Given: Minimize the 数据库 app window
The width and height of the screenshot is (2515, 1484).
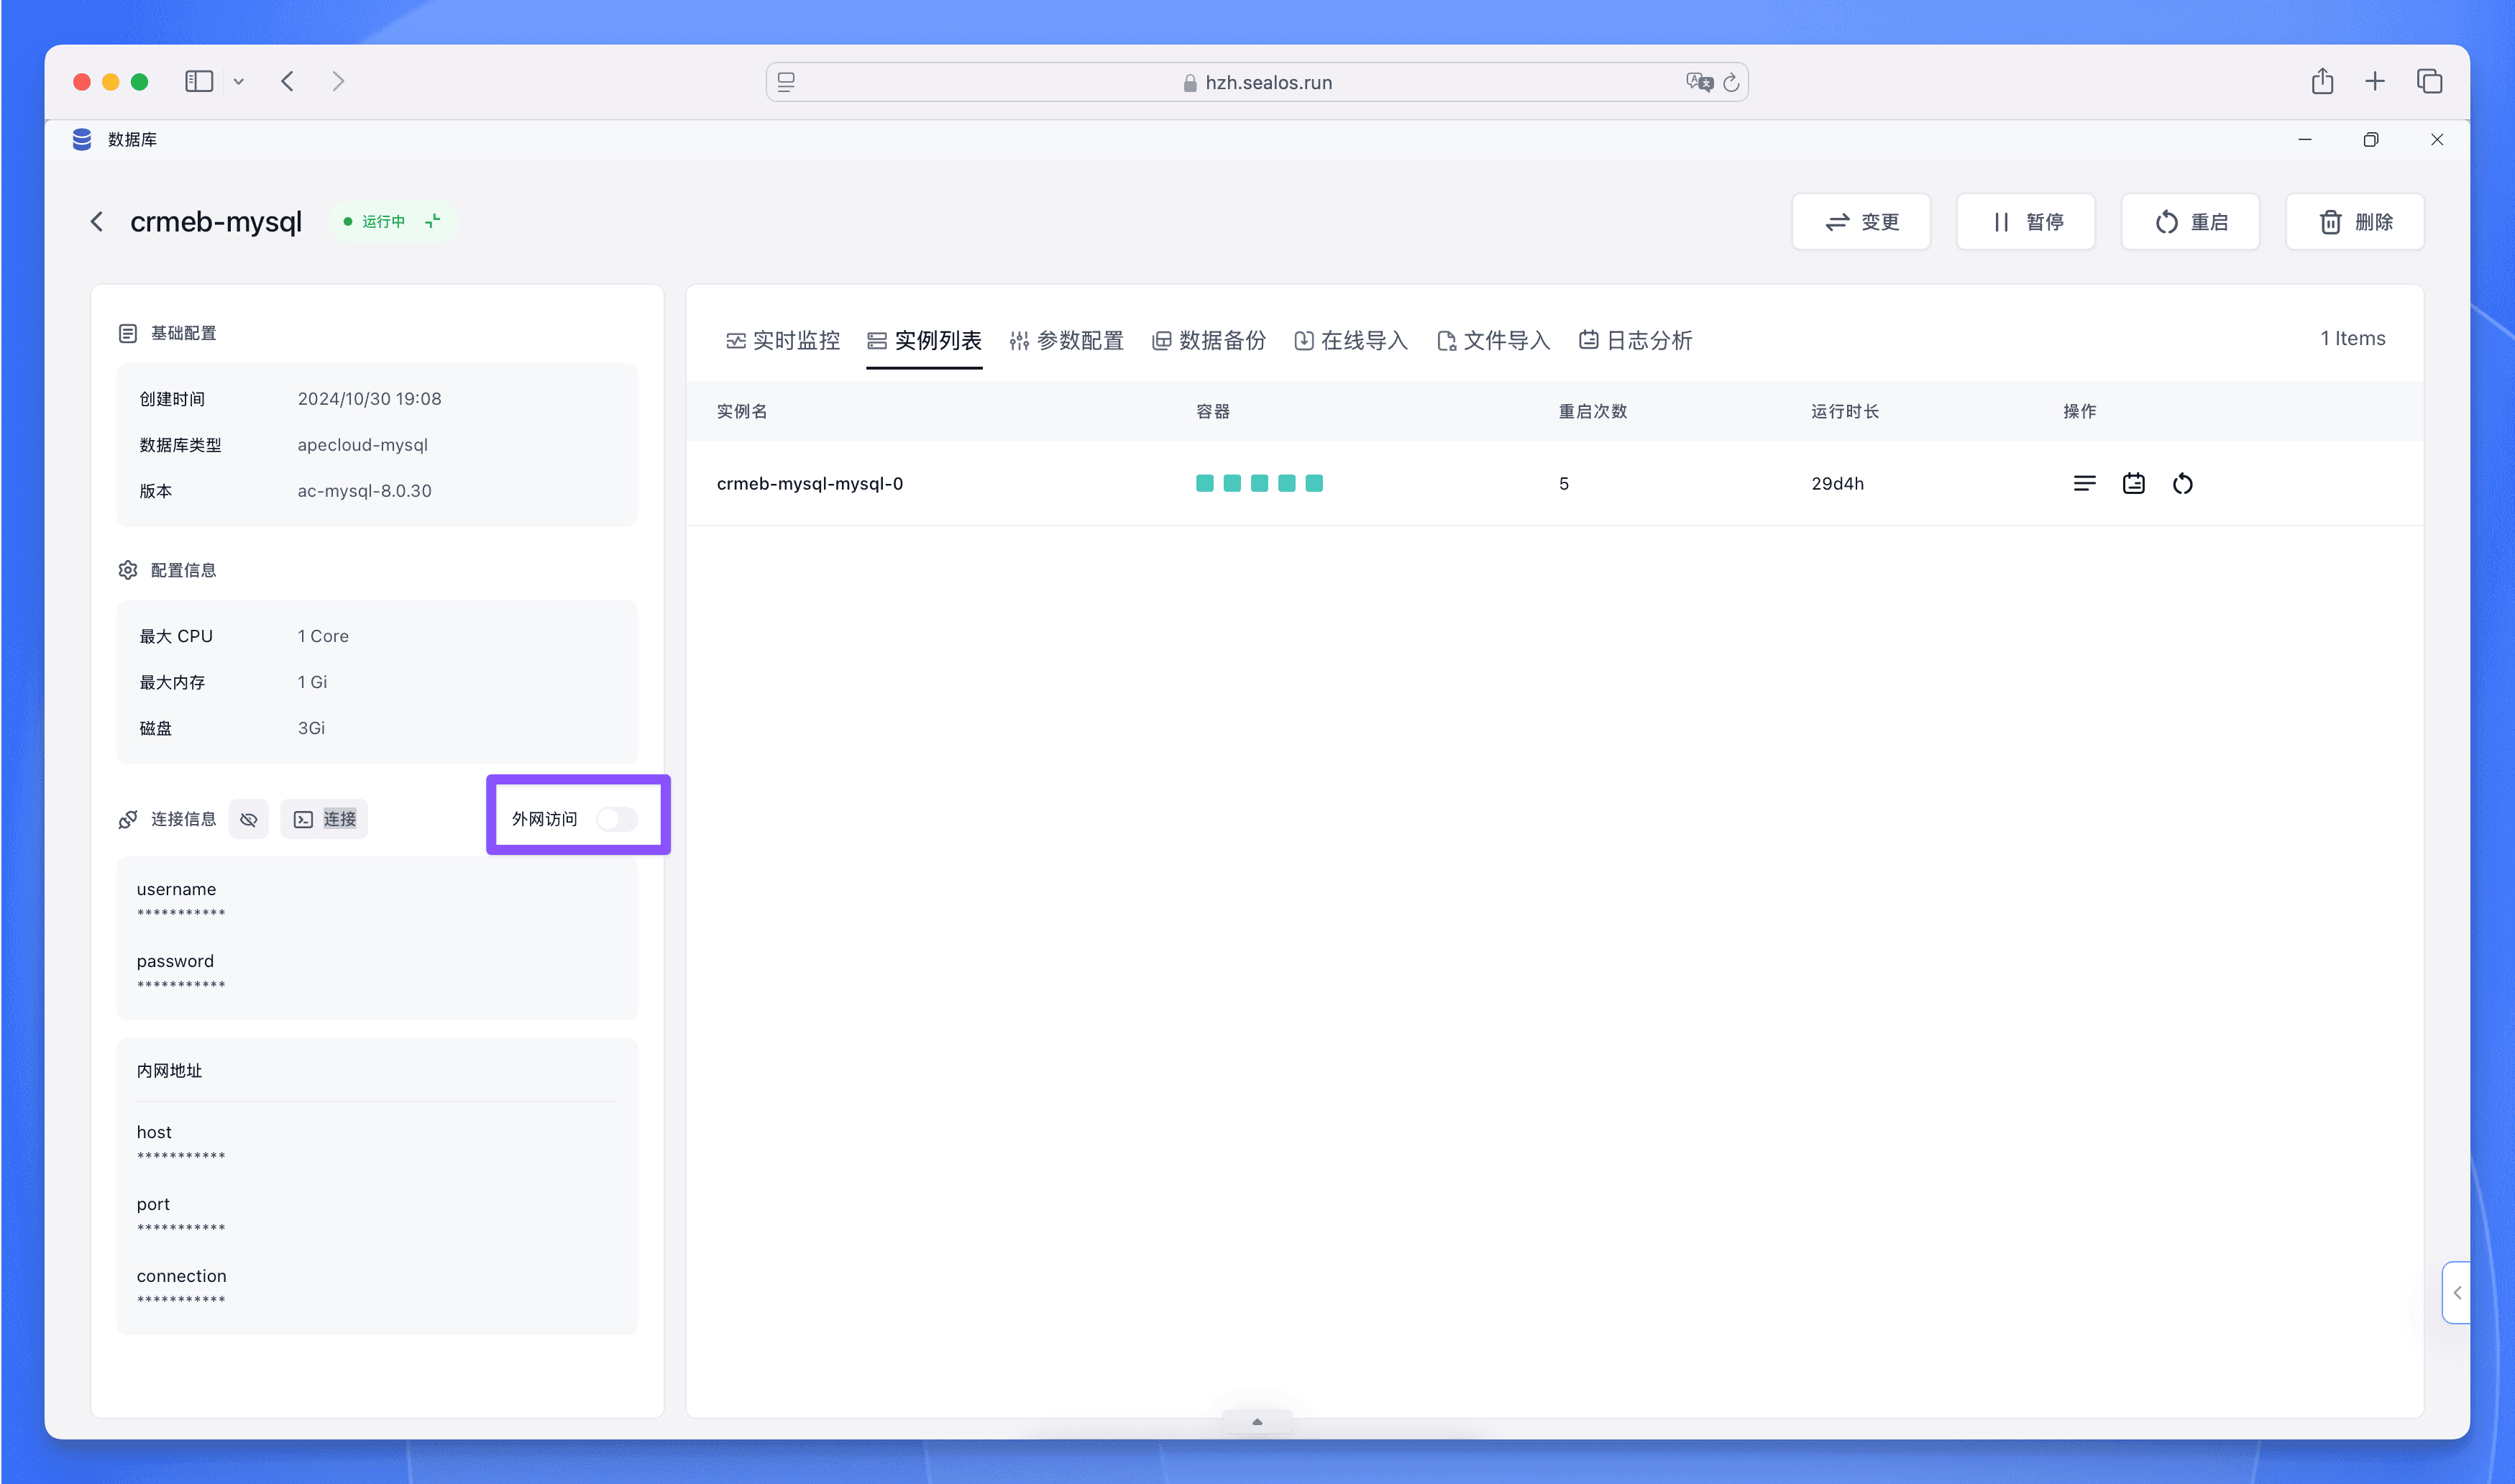Looking at the screenshot, I should point(2305,140).
